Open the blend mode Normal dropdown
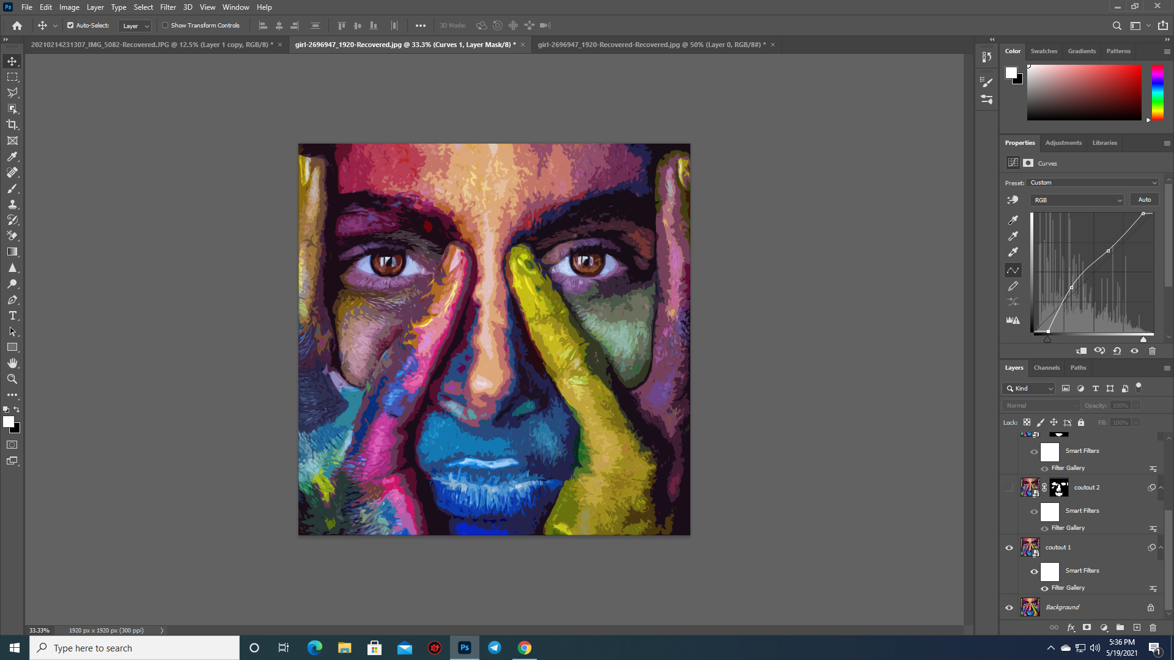 tap(1041, 406)
